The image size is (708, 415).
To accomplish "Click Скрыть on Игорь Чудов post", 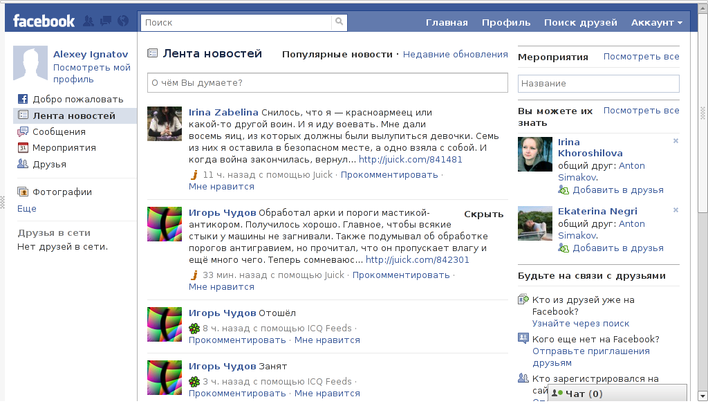I will (x=483, y=214).
